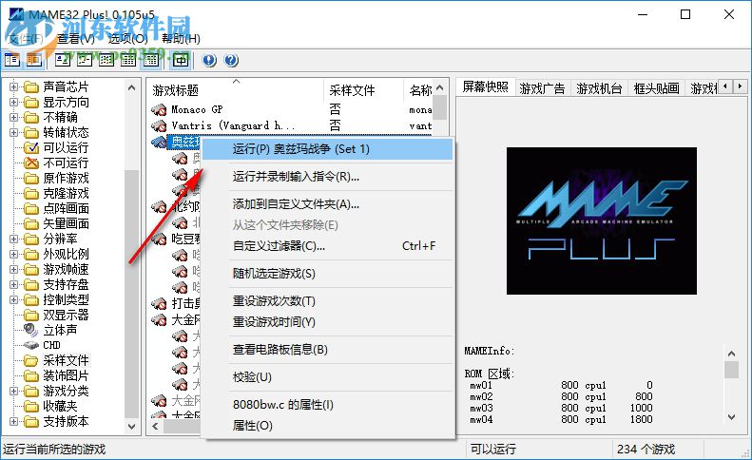The width and height of the screenshot is (752, 460).
Task: Expand the 不精确 tree node
Action: (13, 117)
